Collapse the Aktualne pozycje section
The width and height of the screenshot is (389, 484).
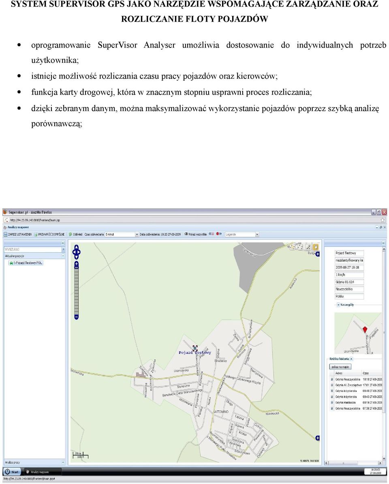[63, 256]
